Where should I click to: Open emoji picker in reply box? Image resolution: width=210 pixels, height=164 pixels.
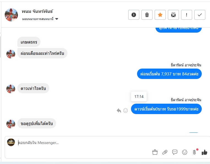(x=185, y=152)
